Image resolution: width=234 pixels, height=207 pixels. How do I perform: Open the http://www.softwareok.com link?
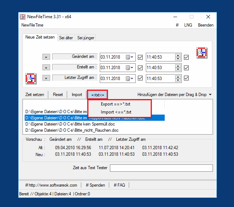tap(51, 185)
